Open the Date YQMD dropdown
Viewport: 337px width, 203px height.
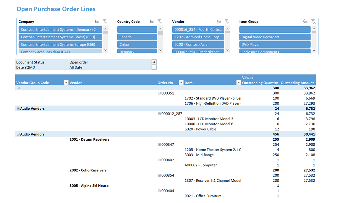pyautogui.click(x=154, y=67)
